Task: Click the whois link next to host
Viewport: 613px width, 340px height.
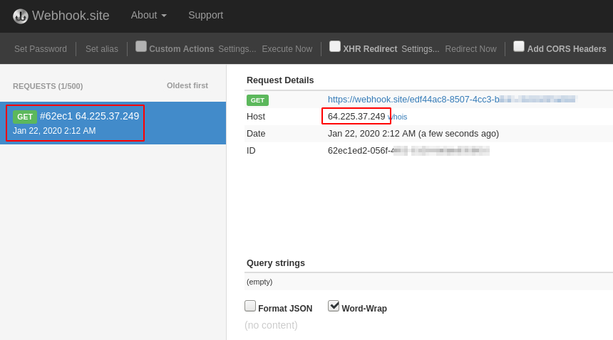Action: pyautogui.click(x=398, y=117)
